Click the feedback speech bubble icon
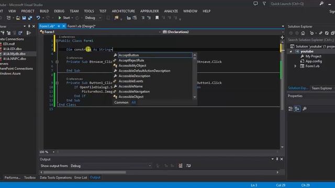 [255, 4]
